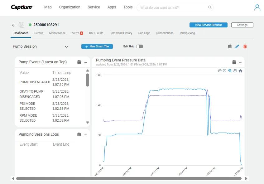Click the red trash delete dashboard icon

pos(245,46)
